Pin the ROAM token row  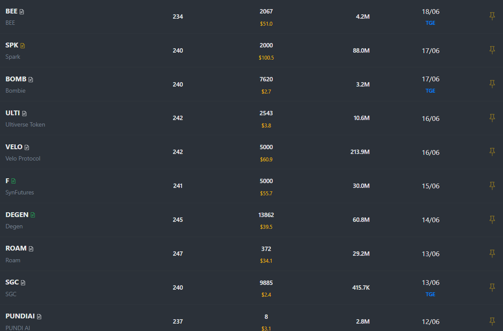pyautogui.click(x=492, y=254)
